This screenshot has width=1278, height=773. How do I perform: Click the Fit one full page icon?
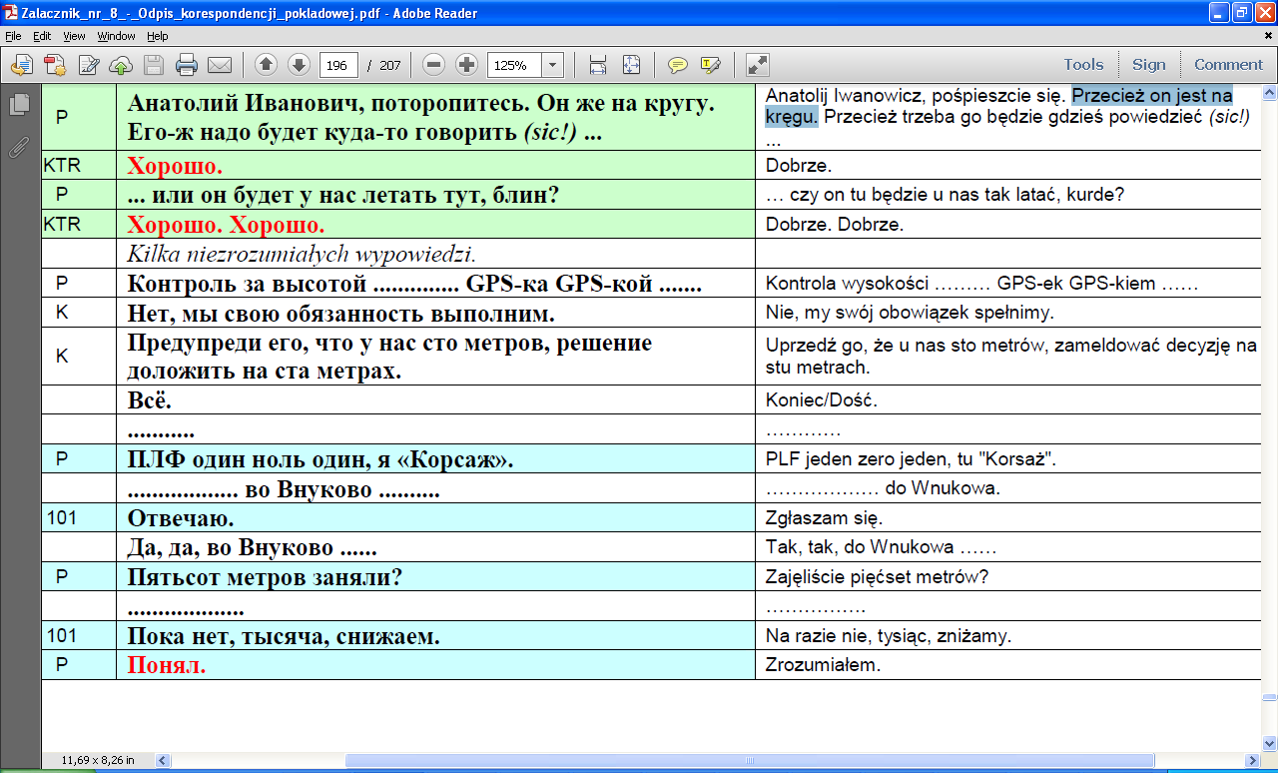click(x=631, y=65)
